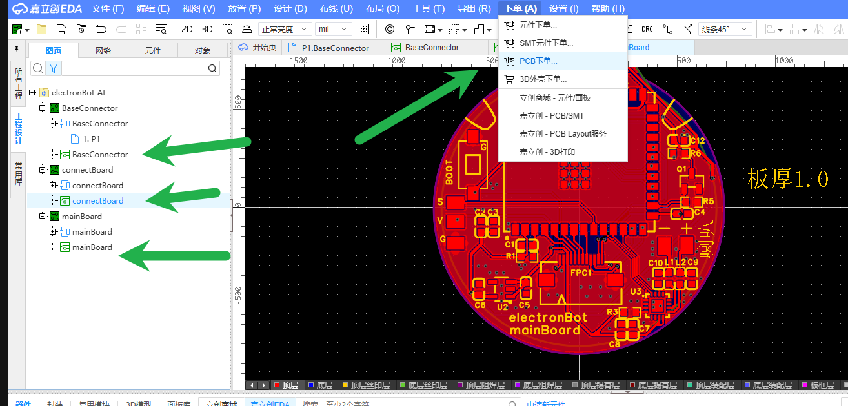
Task: Select 嘉立创 - 3D打印 menu entry
Action: click(x=563, y=152)
